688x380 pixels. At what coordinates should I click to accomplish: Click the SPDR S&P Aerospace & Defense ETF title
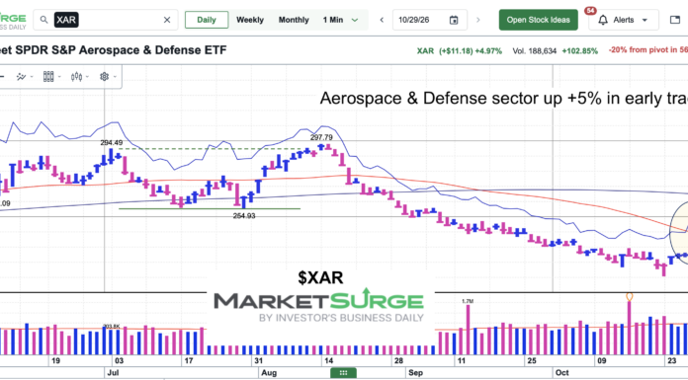[x=114, y=50]
